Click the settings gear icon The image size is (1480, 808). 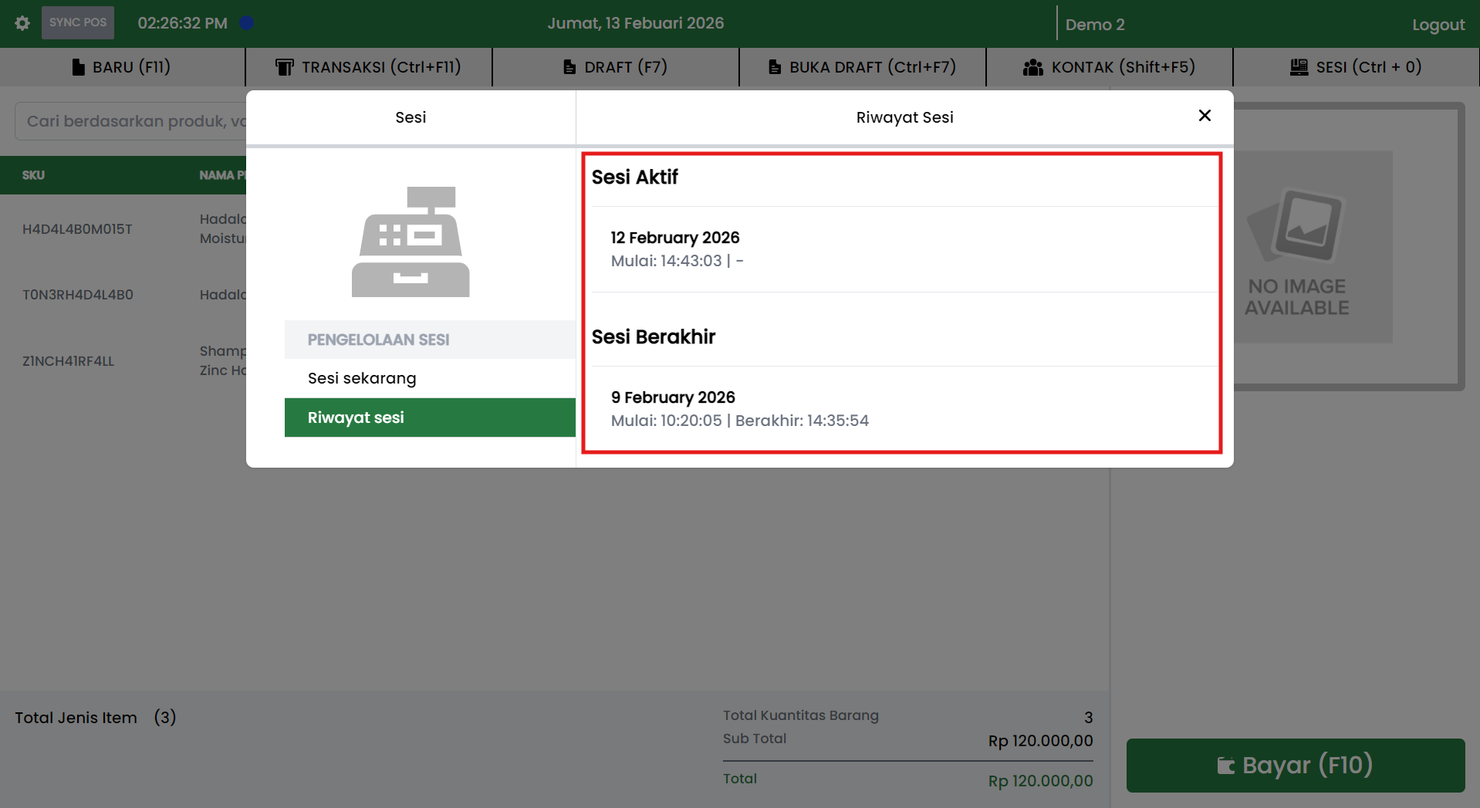click(22, 23)
